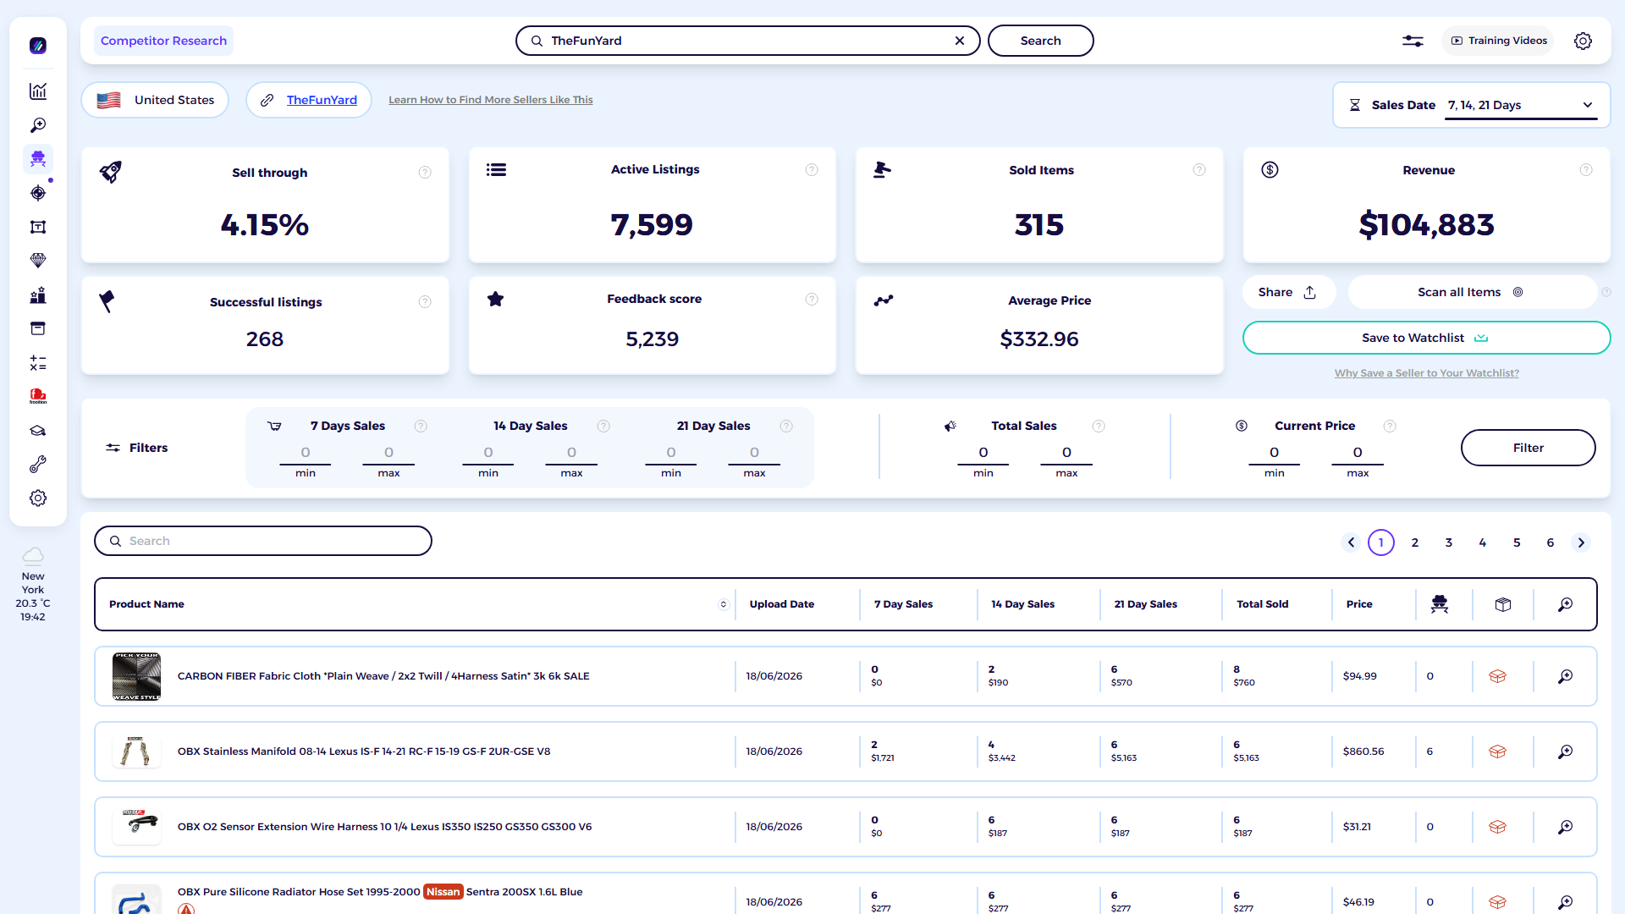
Task: Open the Sales Date dropdown
Action: coord(1521,105)
